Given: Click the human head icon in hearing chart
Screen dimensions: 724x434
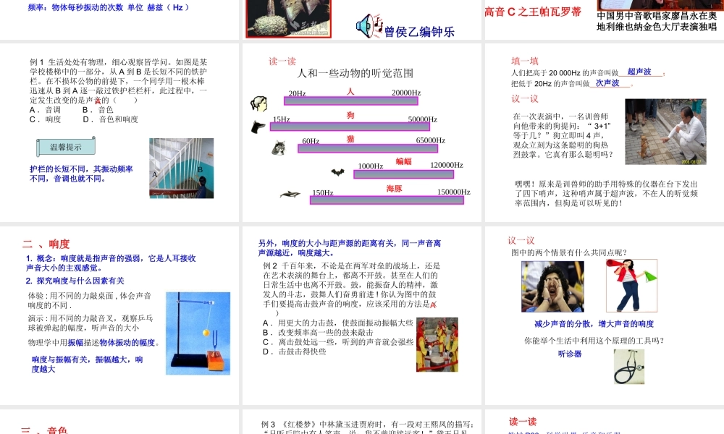Looking at the screenshot, I should (259, 103).
